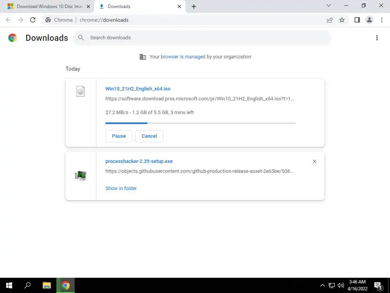Bookmark this page with the star icon
390x293 pixels.
pyautogui.click(x=342, y=20)
